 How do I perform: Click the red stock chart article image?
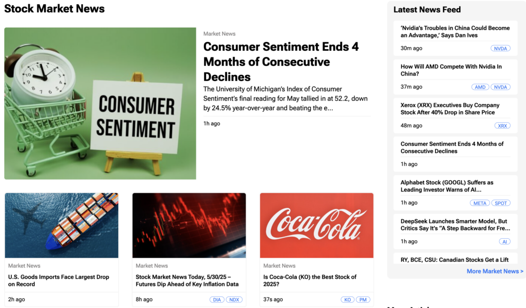click(189, 225)
